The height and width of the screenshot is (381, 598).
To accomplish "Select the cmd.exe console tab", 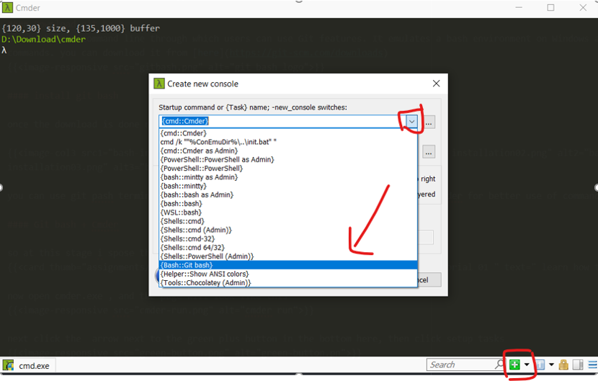I will point(29,365).
